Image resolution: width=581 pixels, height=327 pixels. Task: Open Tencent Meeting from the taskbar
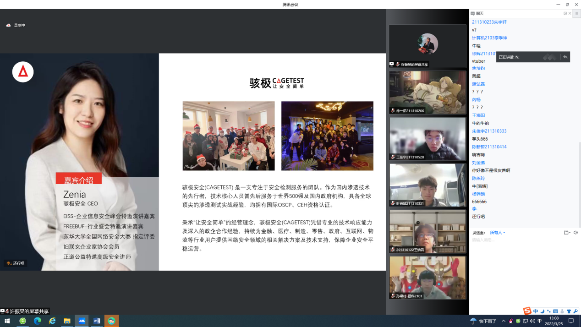pos(82,321)
